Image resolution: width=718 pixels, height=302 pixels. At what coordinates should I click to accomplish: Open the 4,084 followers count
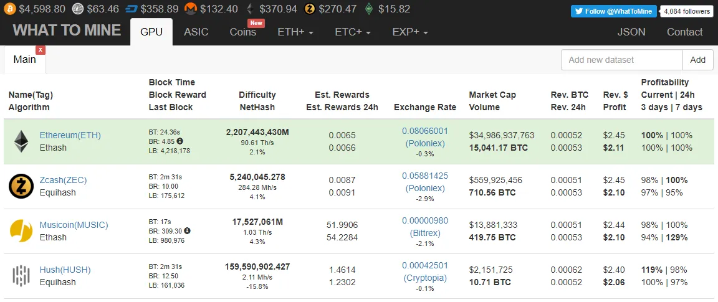coord(687,11)
